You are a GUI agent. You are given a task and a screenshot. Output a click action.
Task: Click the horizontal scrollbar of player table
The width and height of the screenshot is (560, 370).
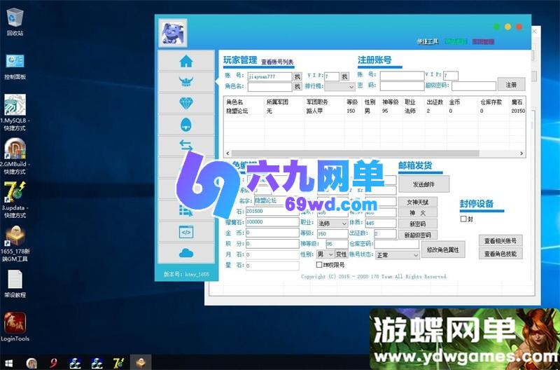tap(355, 153)
